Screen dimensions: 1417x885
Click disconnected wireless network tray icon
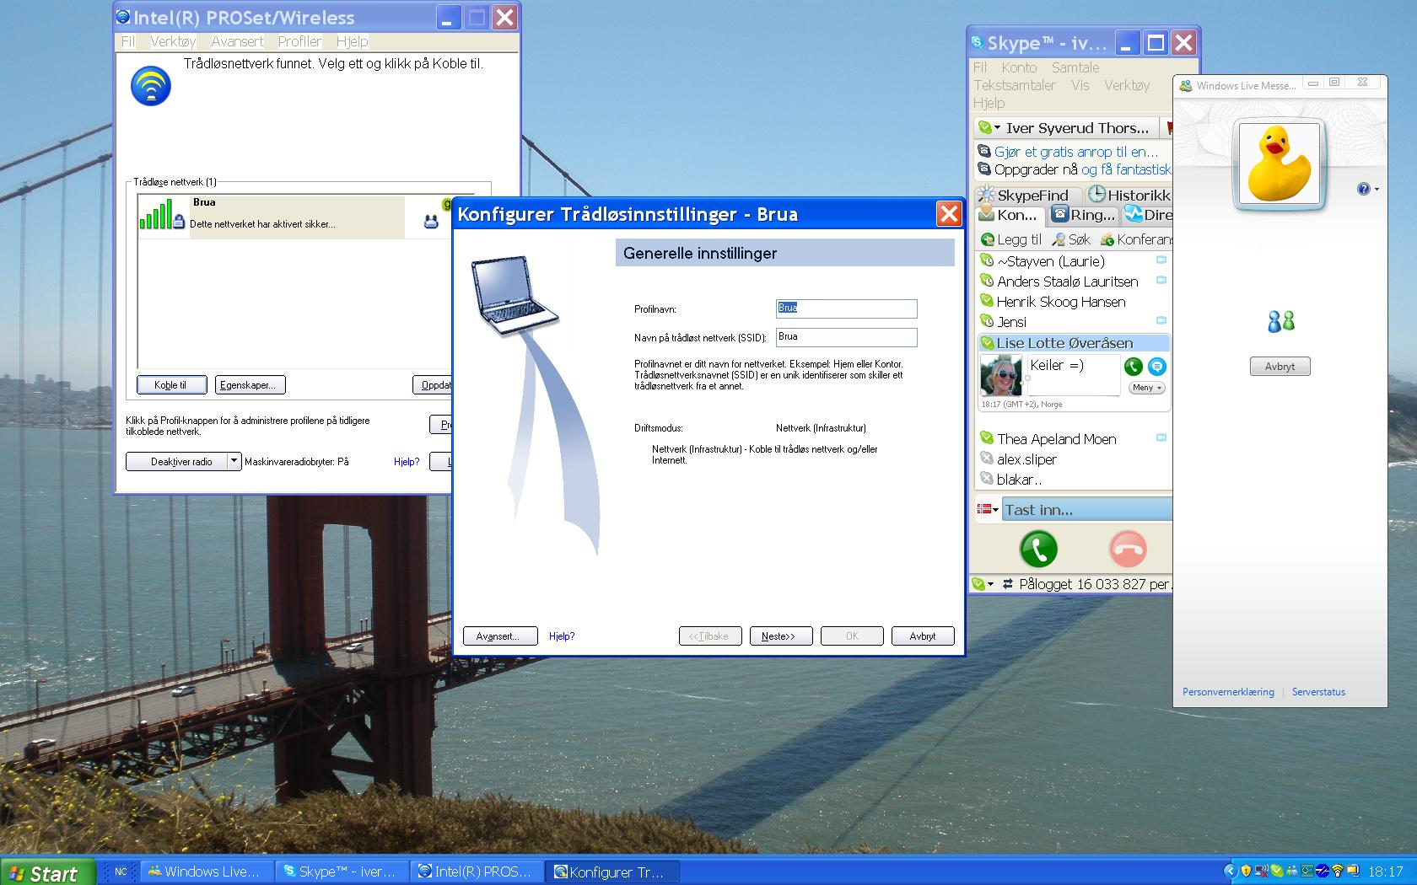(x=1262, y=871)
